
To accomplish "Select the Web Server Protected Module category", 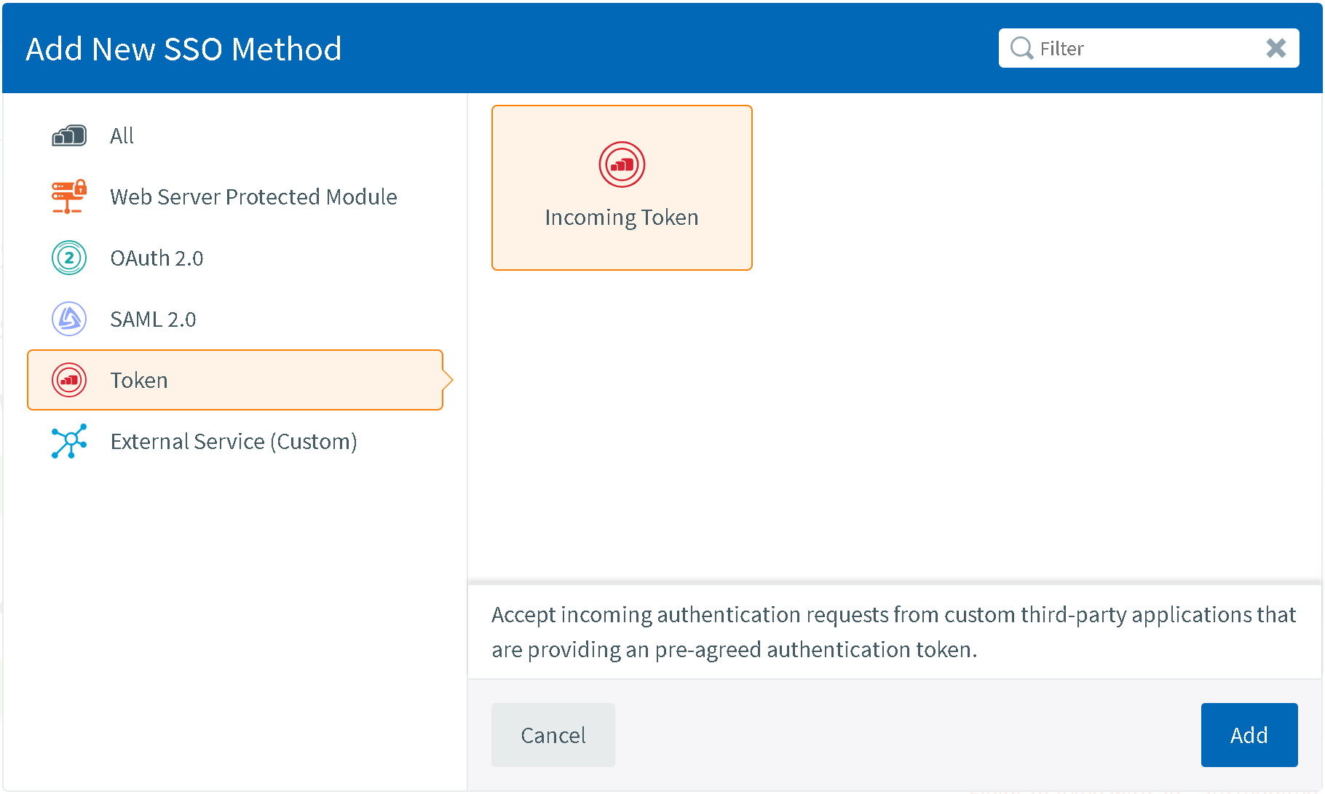I will [253, 196].
